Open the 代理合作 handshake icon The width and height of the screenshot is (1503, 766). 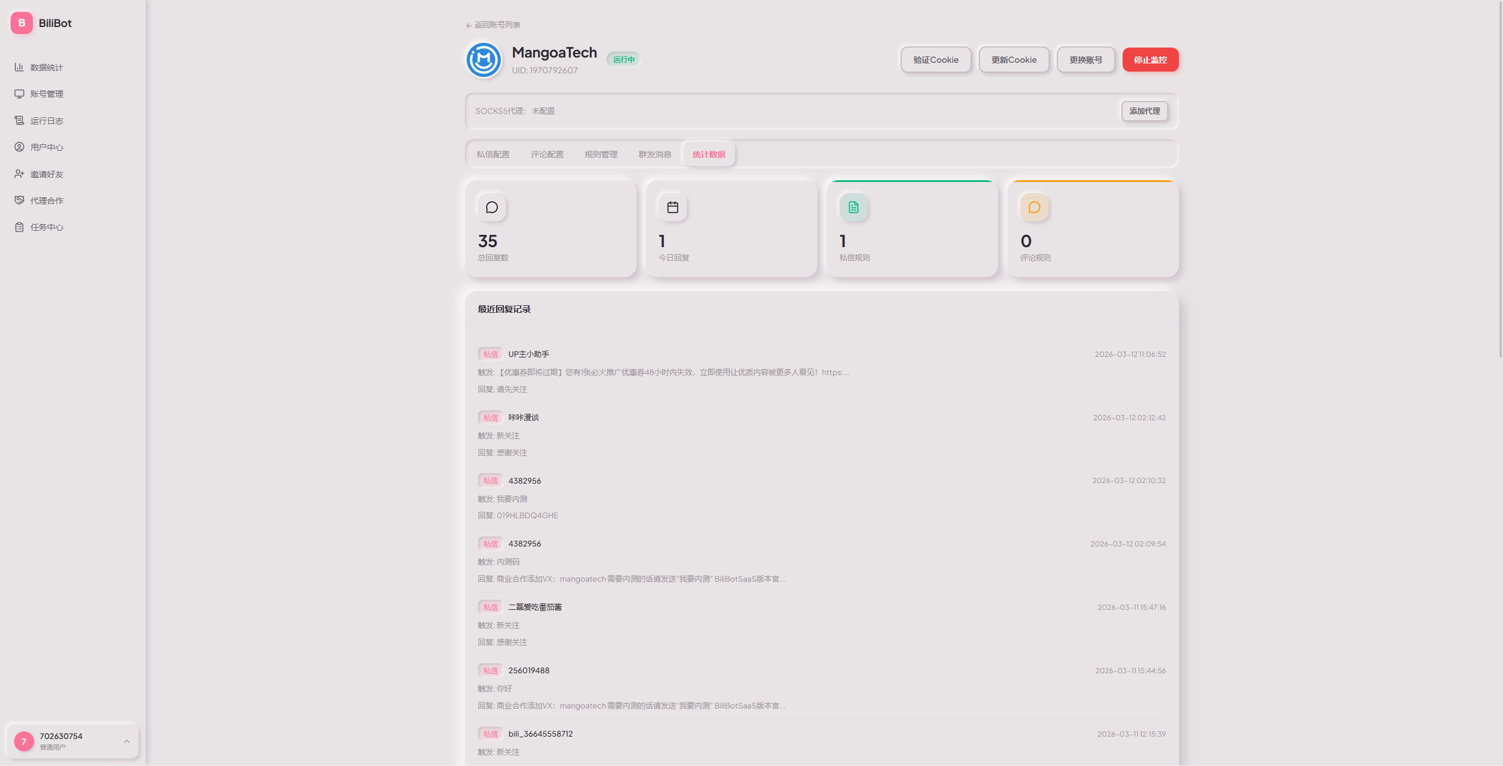pyautogui.click(x=19, y=200)
